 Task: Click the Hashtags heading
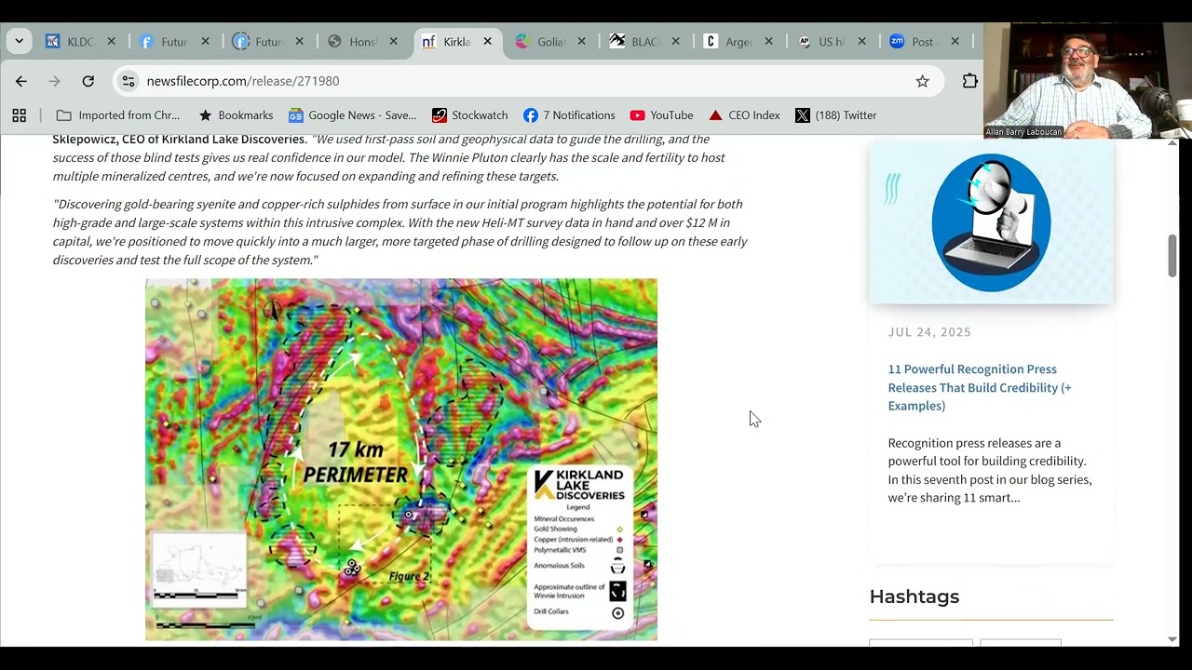pos(914,596)
